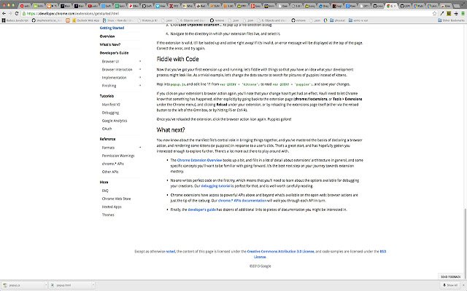Click the green padlock in the address bar
The height and width of the screenshot is (291, 467).
(24, 14)
